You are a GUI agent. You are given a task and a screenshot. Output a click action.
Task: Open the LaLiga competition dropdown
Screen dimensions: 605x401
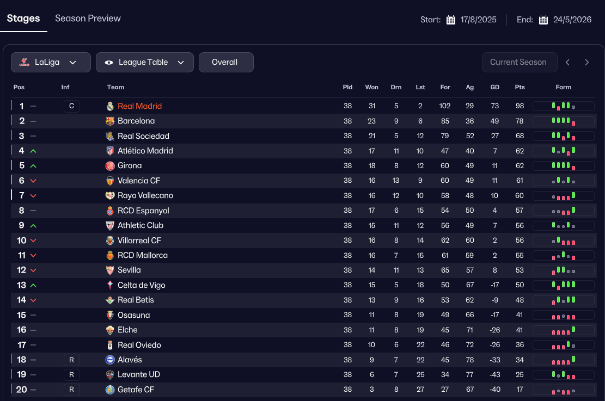coord(51,63)
